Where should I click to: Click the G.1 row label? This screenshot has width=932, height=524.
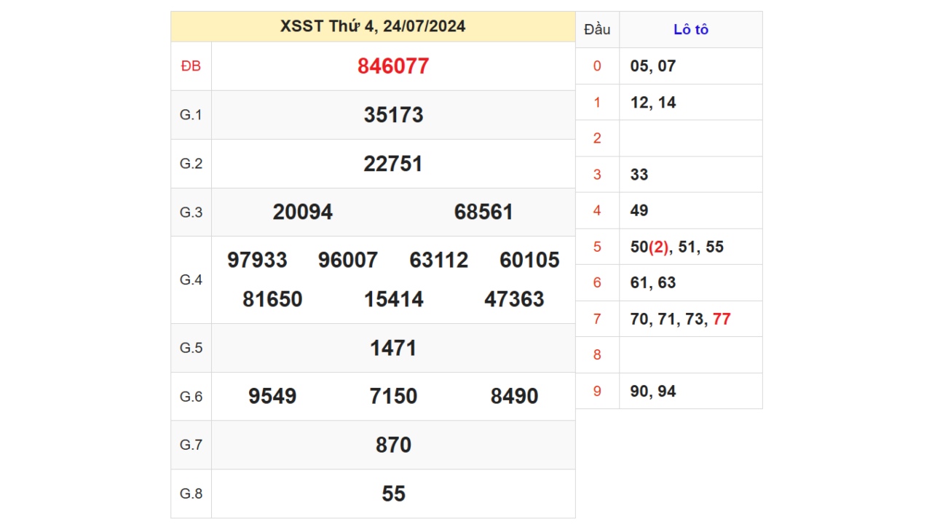pos(191,115)
